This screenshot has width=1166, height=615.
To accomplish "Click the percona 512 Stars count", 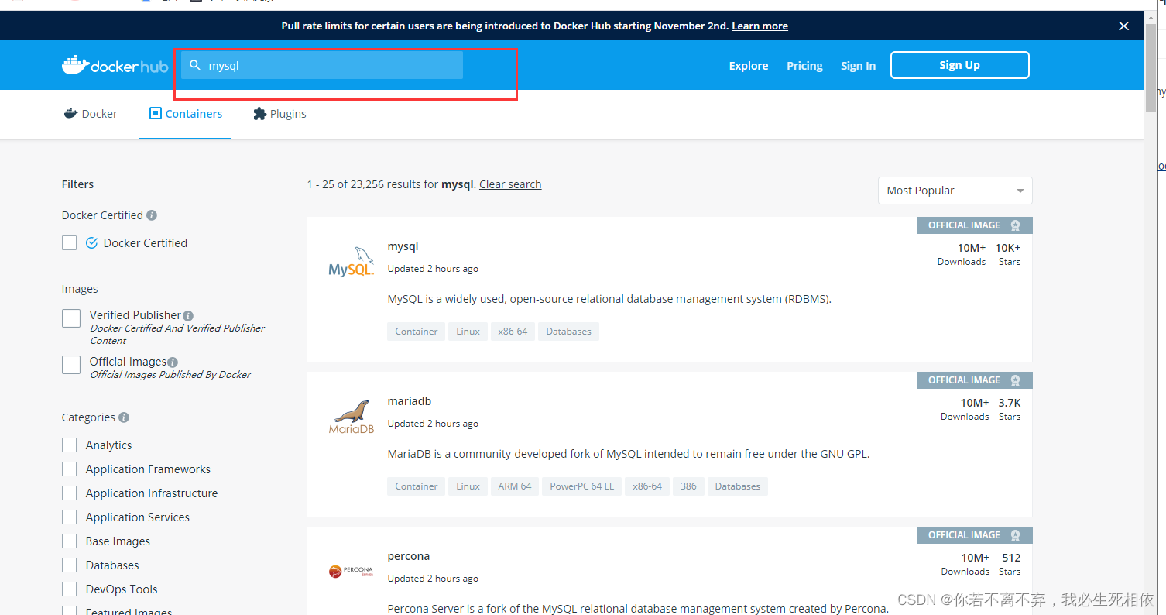I will 1011,558.
